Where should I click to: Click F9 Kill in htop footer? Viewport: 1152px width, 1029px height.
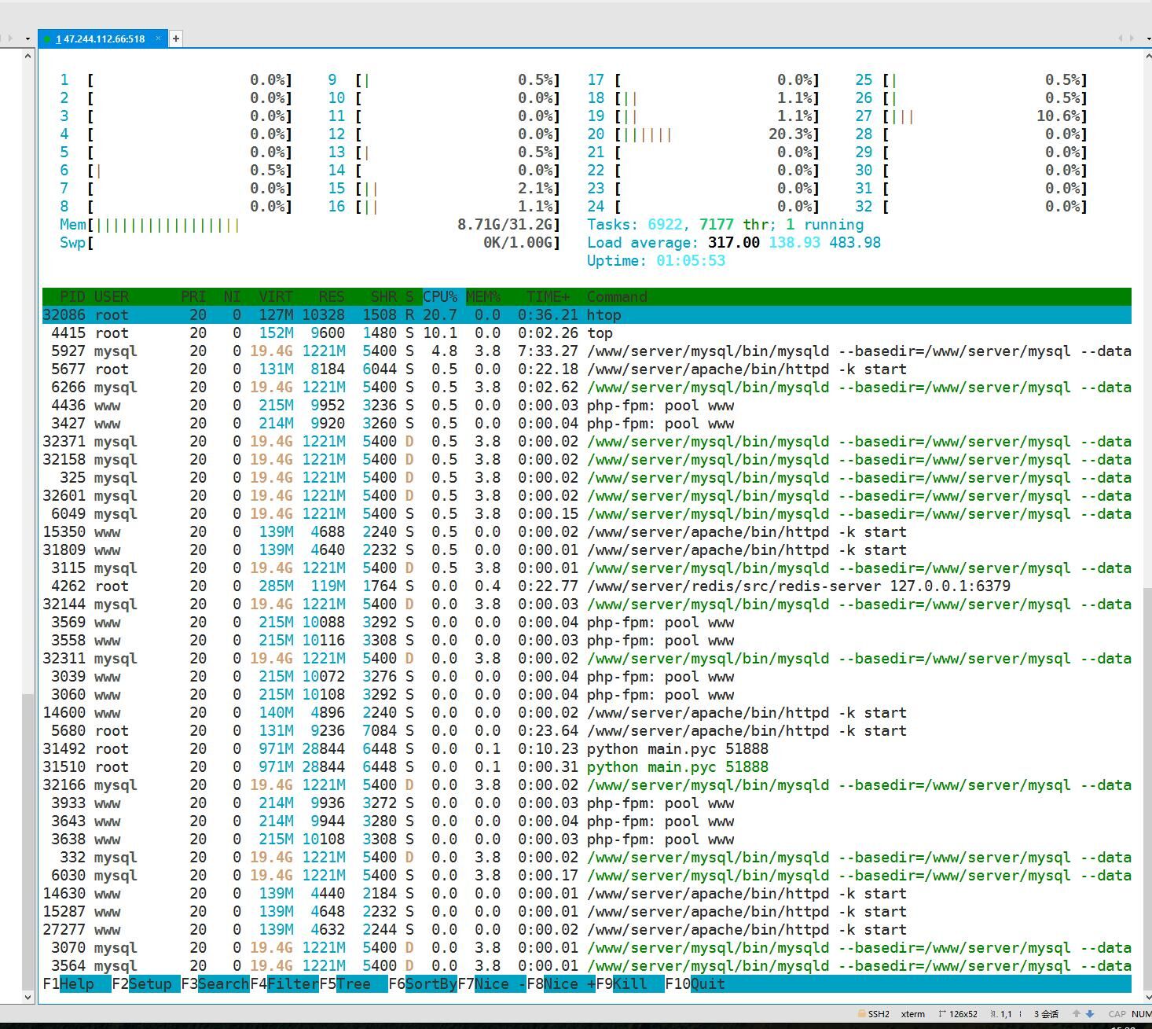point(630,984)
